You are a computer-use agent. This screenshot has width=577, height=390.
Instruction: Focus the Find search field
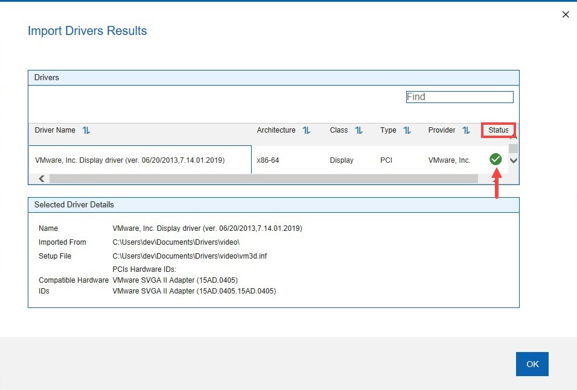(460, 97)
